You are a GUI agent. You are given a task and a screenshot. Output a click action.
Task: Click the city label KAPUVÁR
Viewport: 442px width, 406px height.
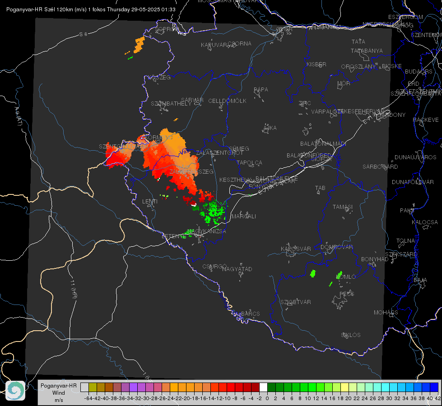coord(214,45)
